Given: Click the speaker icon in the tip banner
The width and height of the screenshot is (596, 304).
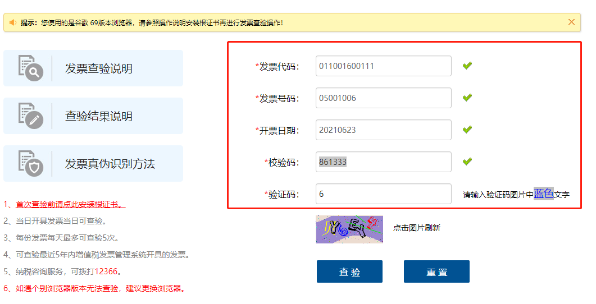Looking at the screenshot, I should point(13,22).
